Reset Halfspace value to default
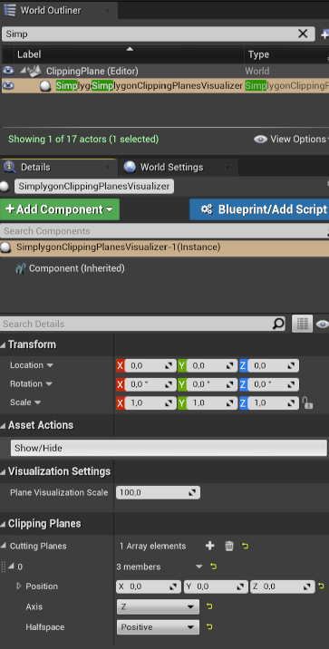The image size is (329, 649). pos(209,626)
